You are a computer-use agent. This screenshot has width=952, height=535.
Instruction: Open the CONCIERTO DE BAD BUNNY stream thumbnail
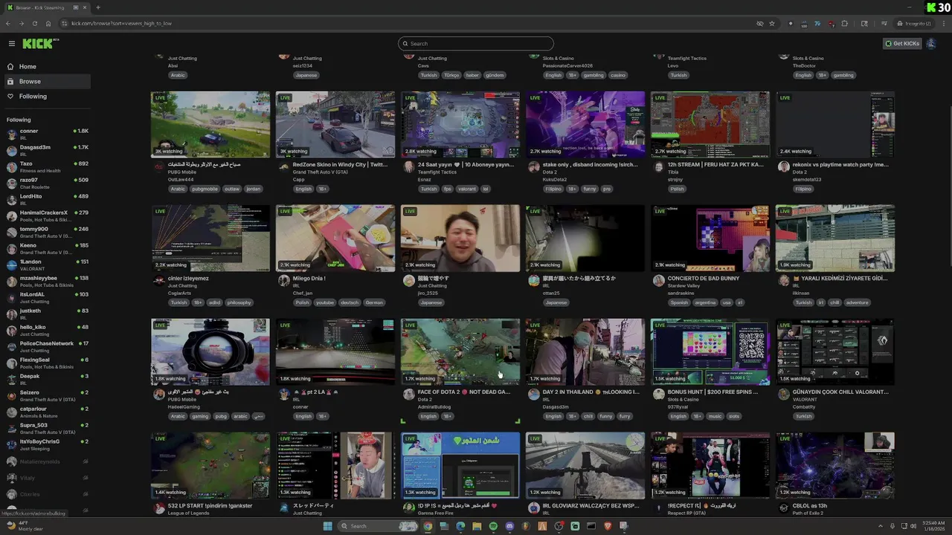(710, 239)
